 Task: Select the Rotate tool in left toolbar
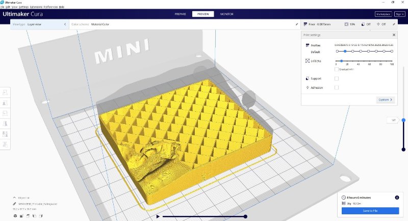point(5,113)
